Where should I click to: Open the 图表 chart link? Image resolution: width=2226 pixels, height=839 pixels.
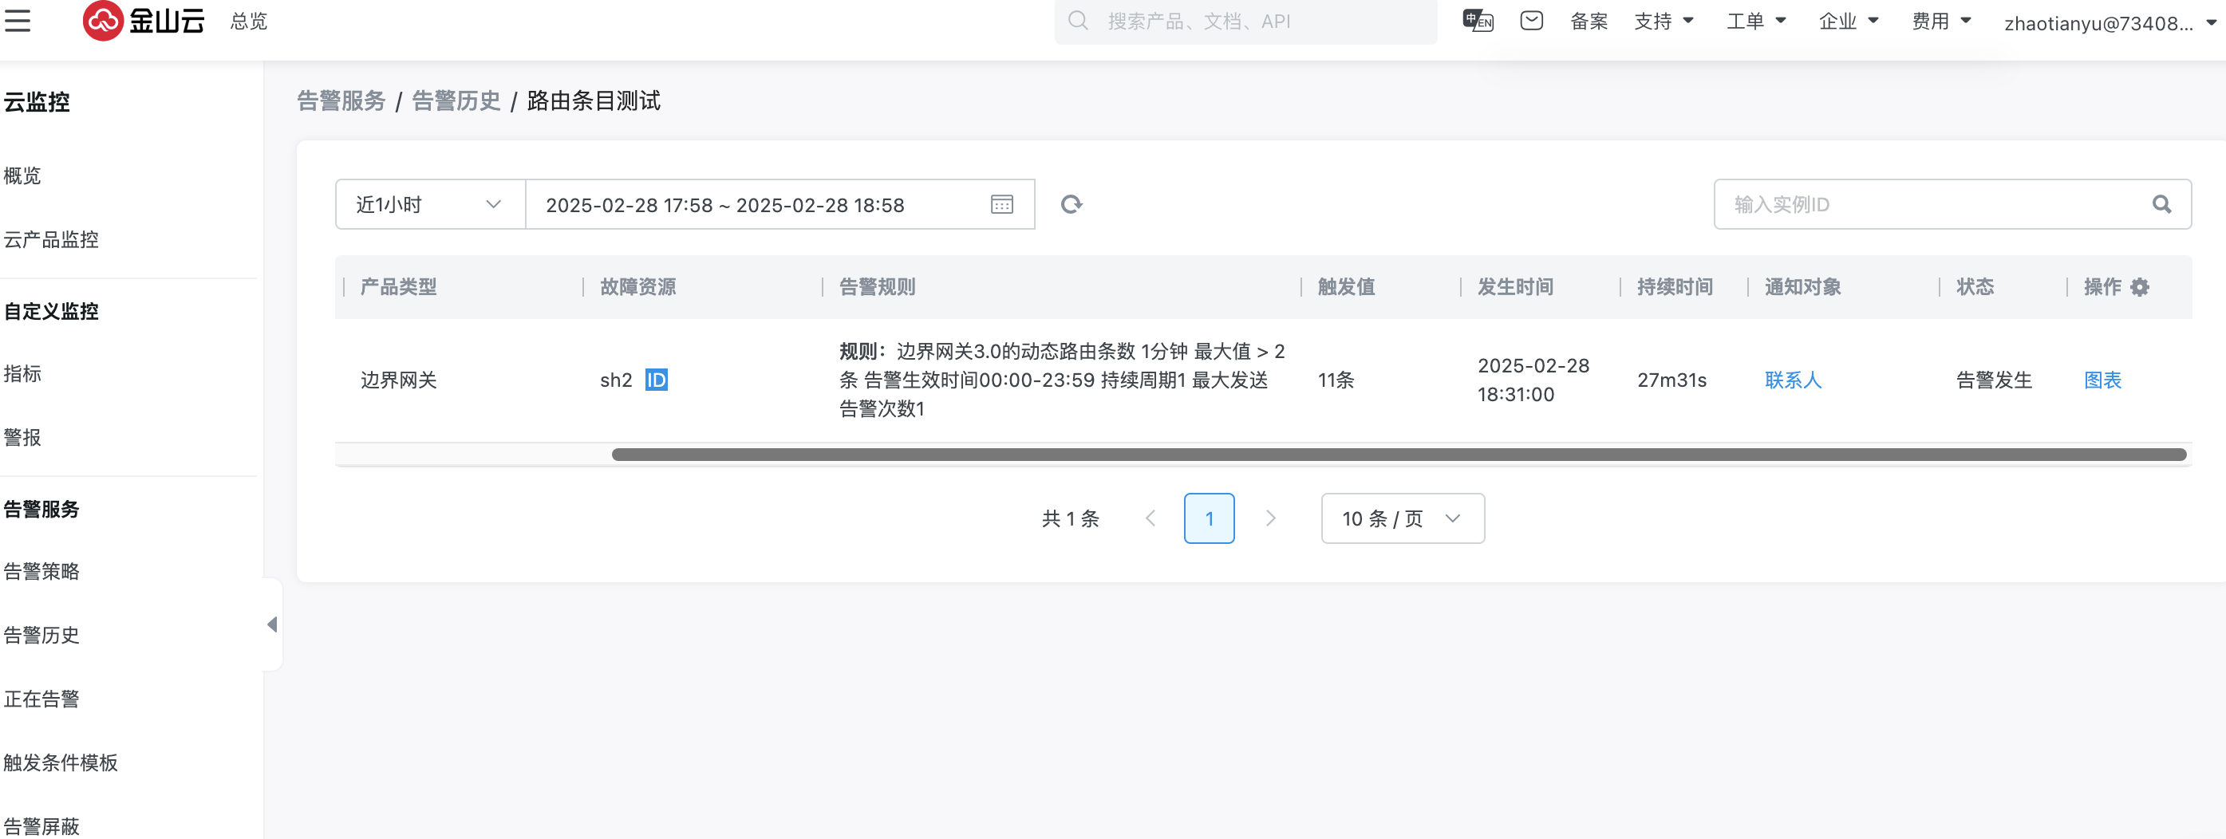pyautogui.click(x=2102, y=380)
